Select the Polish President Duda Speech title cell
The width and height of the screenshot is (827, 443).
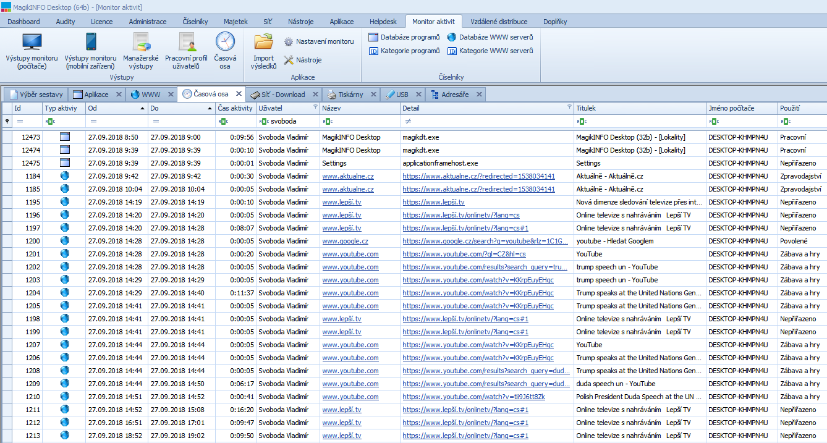pyautogui.click(x=640, y=397)
